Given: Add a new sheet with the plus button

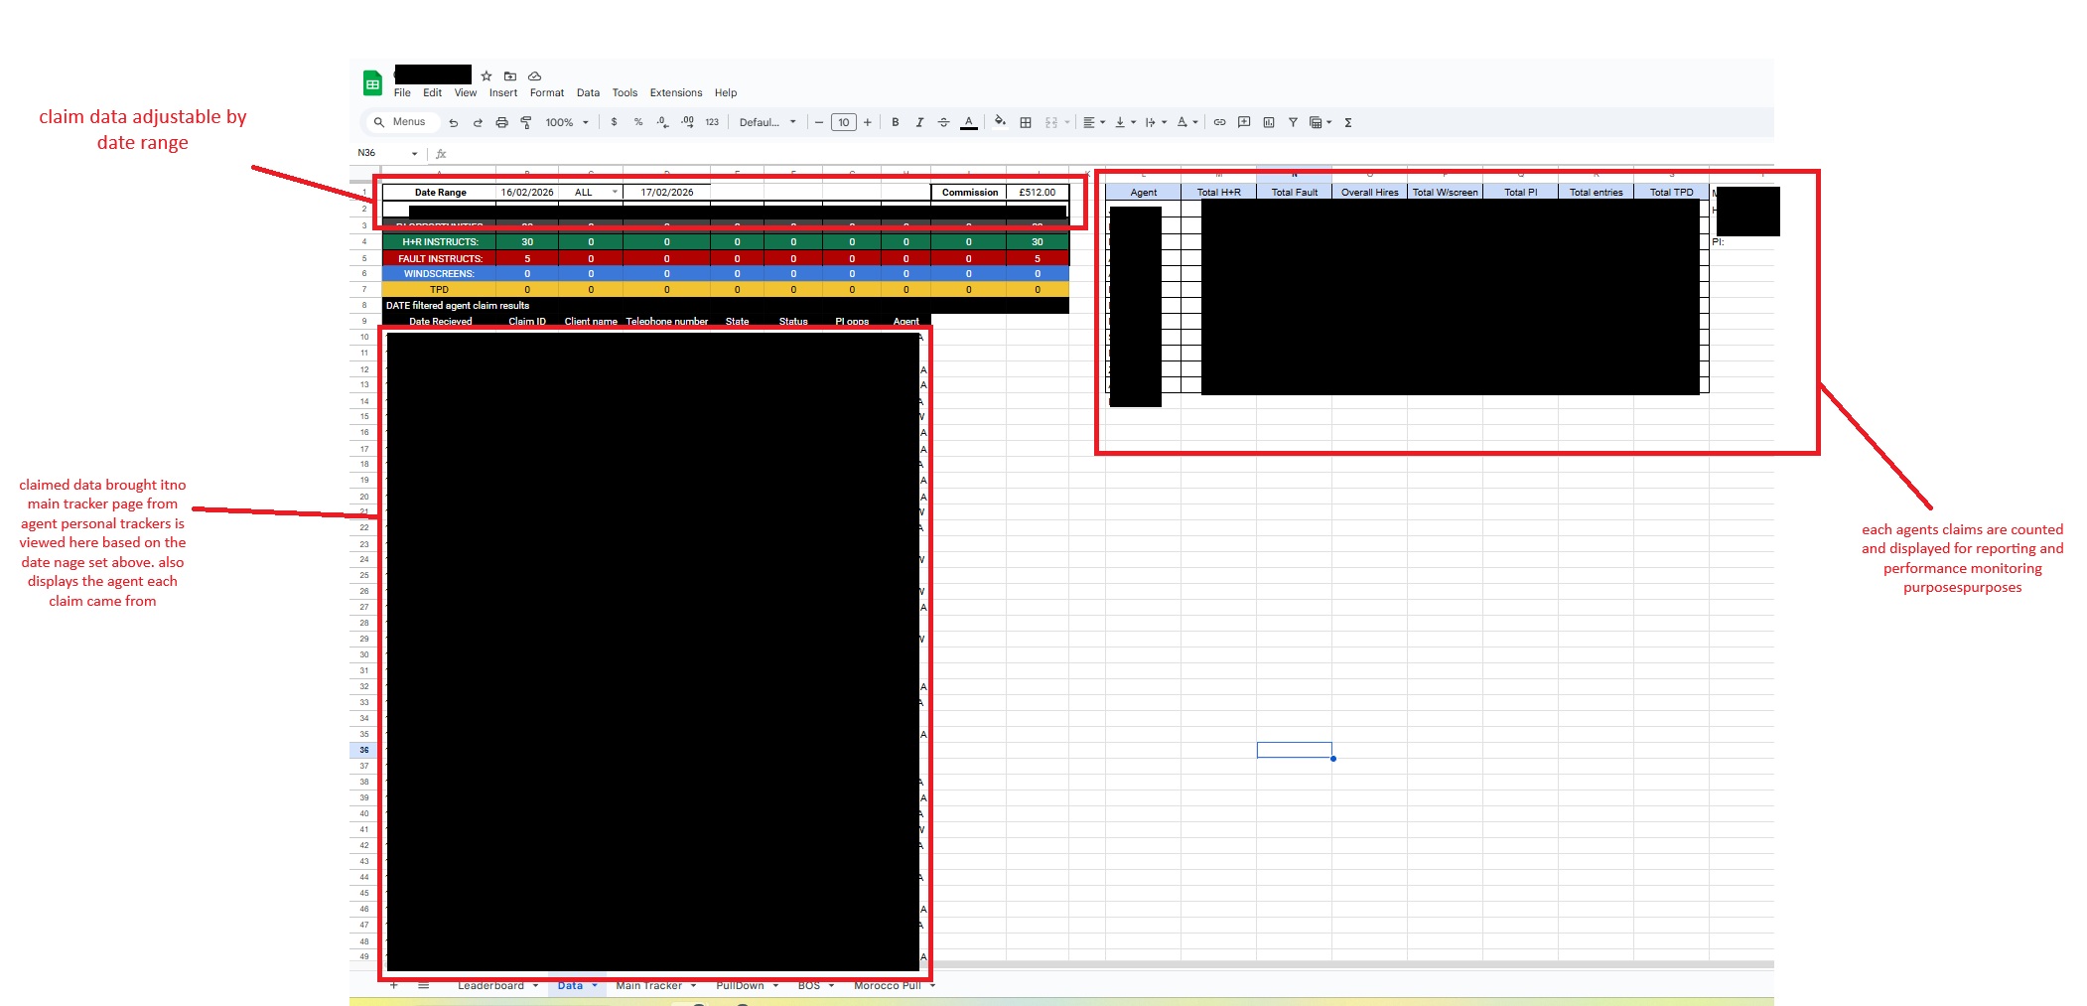Looking at the screenshot, I should click(x=394, y=985).
